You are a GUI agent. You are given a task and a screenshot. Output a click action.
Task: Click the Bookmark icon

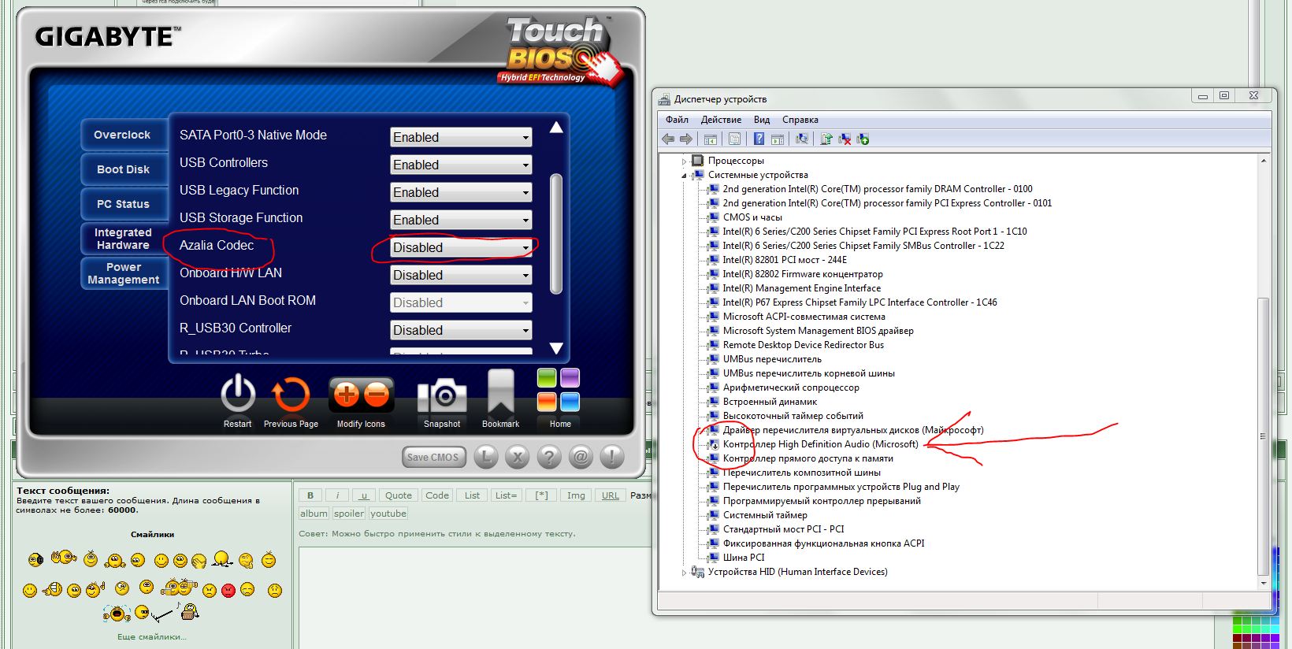point(500,393)
